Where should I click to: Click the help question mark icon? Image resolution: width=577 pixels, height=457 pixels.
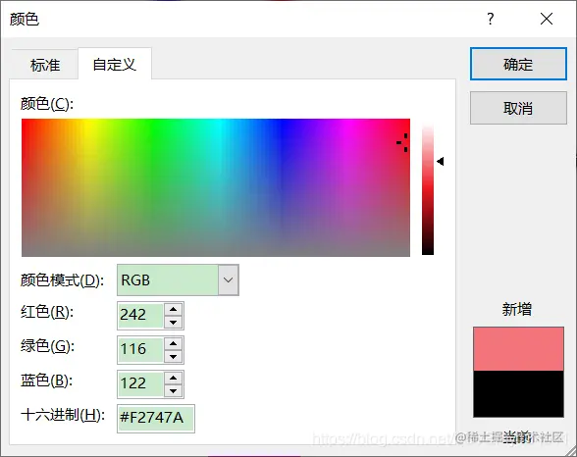coord(491,19)
